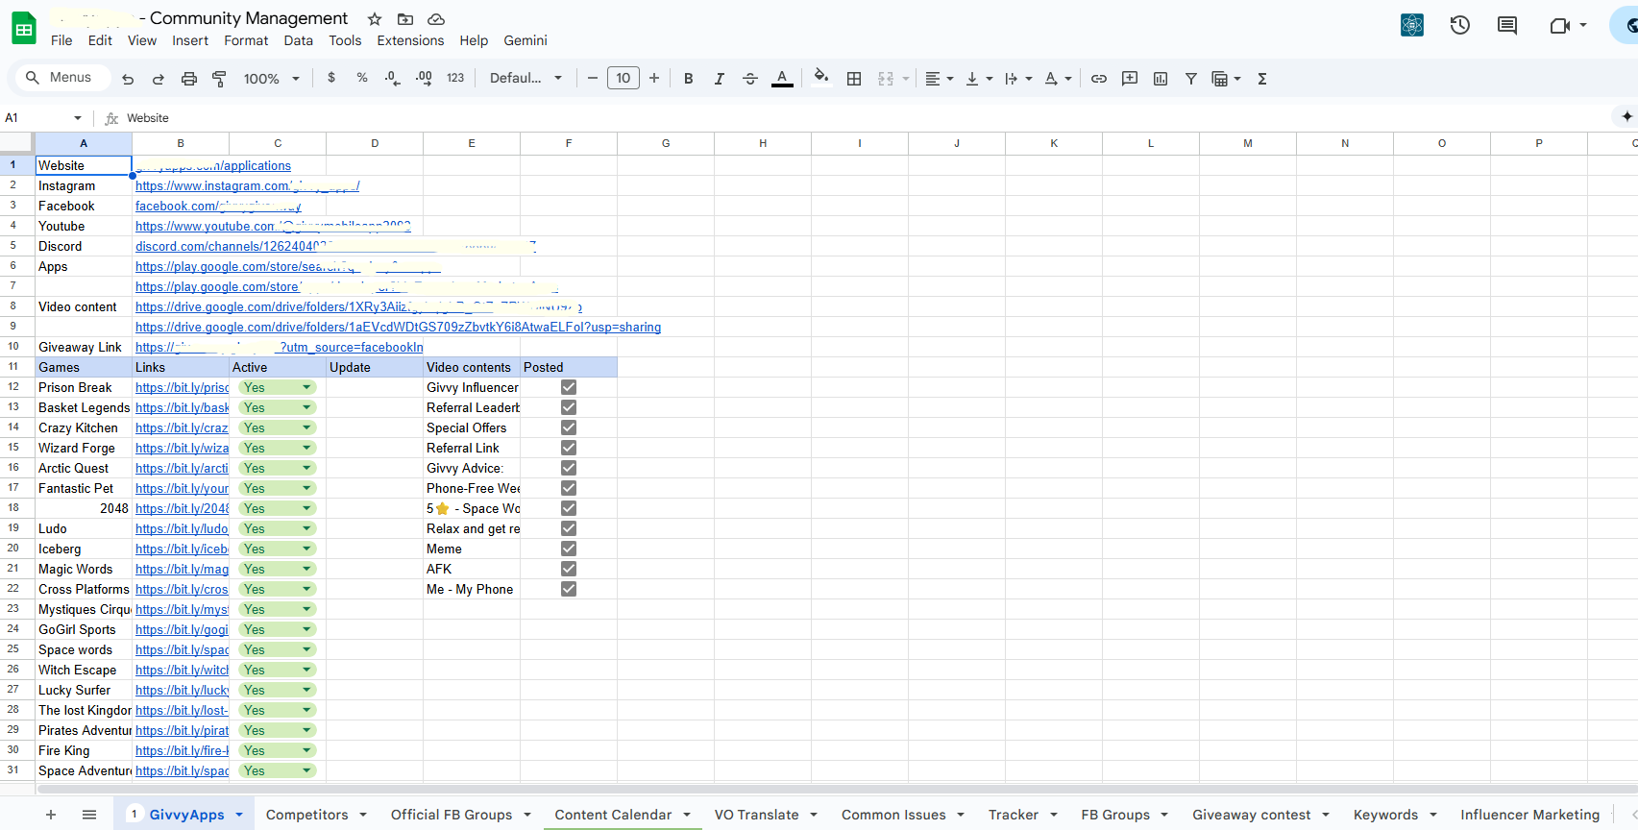Open the Instagram profile link
The width and height of the screenshot is (1638, 830).
point(247,185)
